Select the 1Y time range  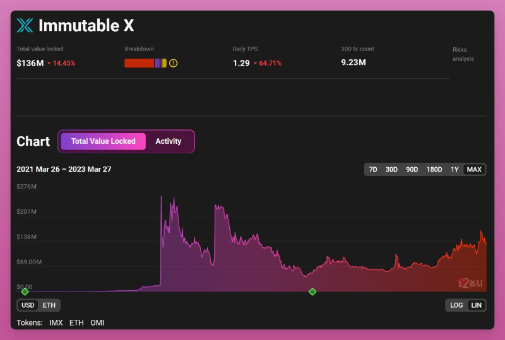click(454, 169)
